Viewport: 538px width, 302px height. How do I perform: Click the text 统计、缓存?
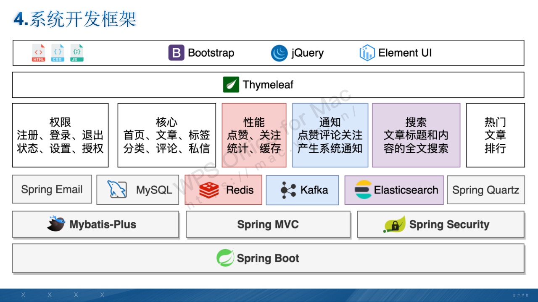(x=254, y=148)
